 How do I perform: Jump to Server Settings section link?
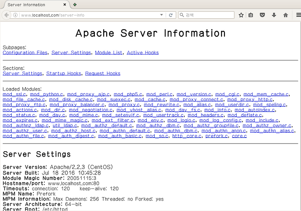(22, 74)
